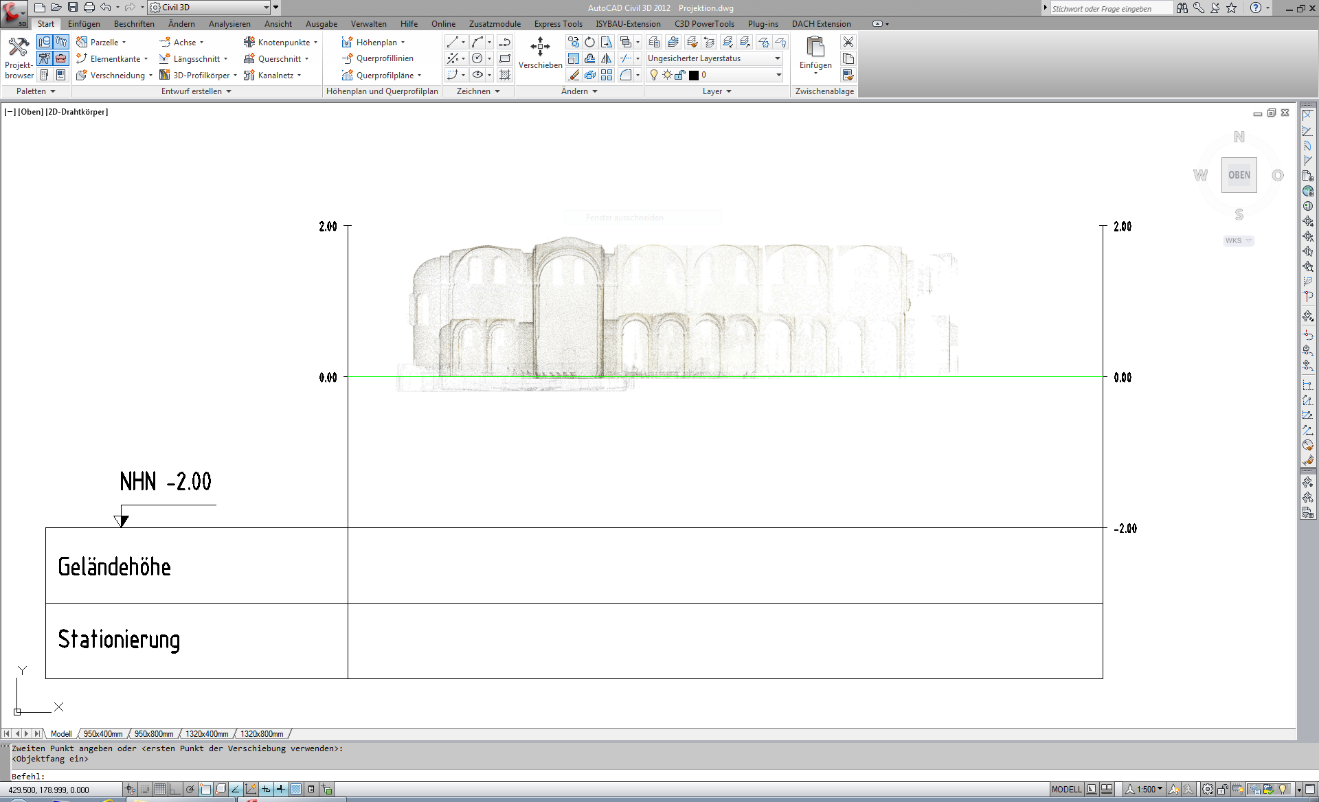Viewport: 1319px width, 802px height.
Task: Click the Parzelle button
Action: pyautogui.click(x=101, y=42)
